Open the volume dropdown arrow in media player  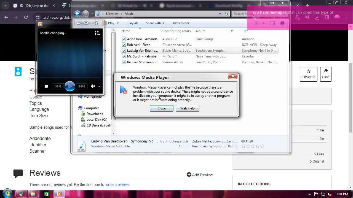pyautogui.click(x=99, y=86)
